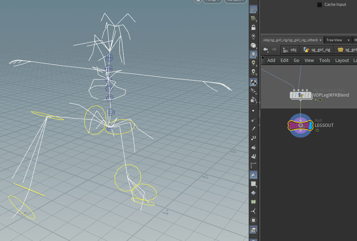Click the sg_girl_rig node icon in the breadcrumb
The width and height of the screenshot is (357, 241).
tap(306, 49)
